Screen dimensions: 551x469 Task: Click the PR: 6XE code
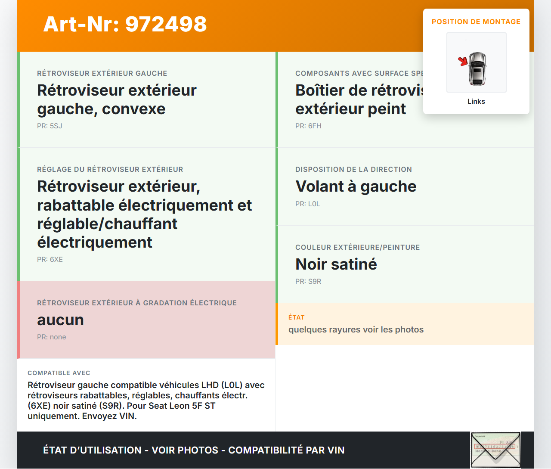[50, 259]
